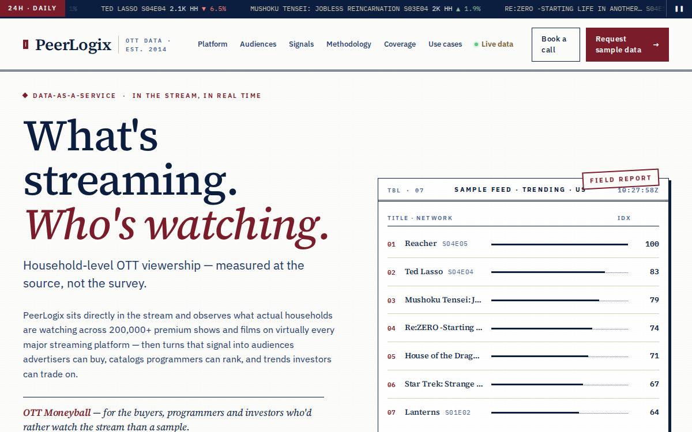The height and width of the screenshot is (432, 692).
Task: Click the Mushoku Tensei ticker item
Action: tap(365, 9)
